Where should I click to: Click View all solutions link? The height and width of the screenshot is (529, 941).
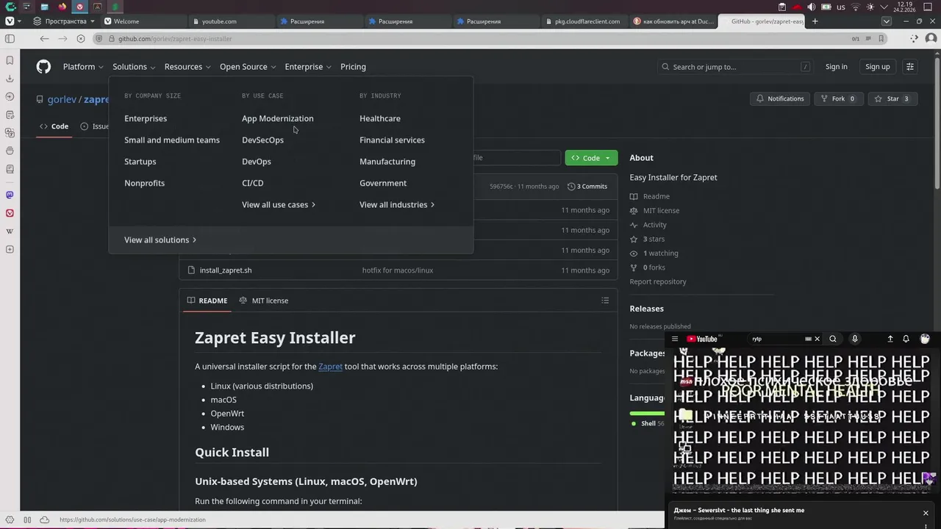[160, 240]
